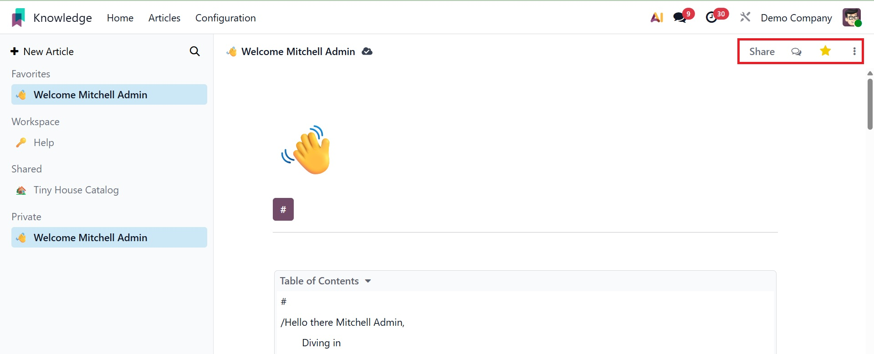Click the large waving hand article emoji

(x=307, y=150)
